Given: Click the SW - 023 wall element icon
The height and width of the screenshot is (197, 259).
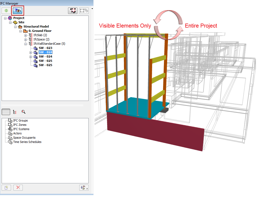Looking at the screenshot, I should click(x=36, y=48).
